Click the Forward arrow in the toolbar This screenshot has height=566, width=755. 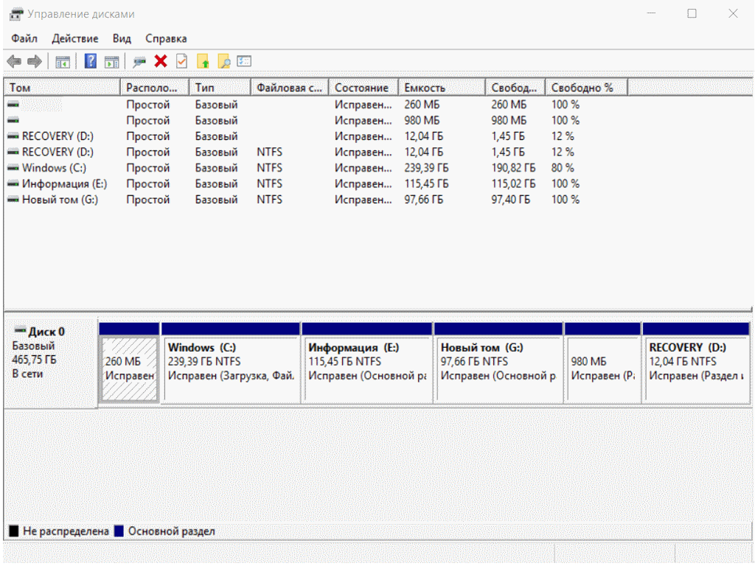tap(34, 61)
